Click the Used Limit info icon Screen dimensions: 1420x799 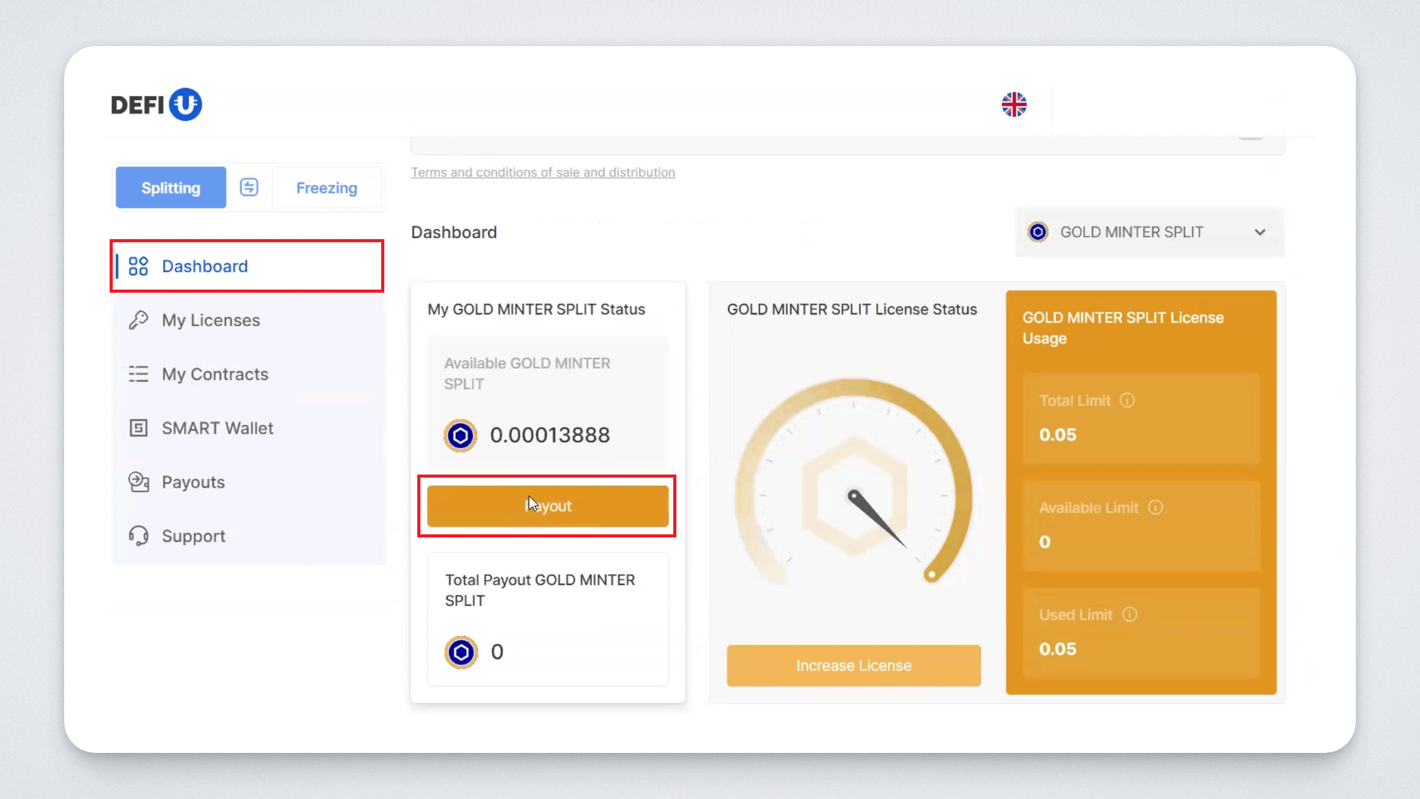click(1130, 615)
